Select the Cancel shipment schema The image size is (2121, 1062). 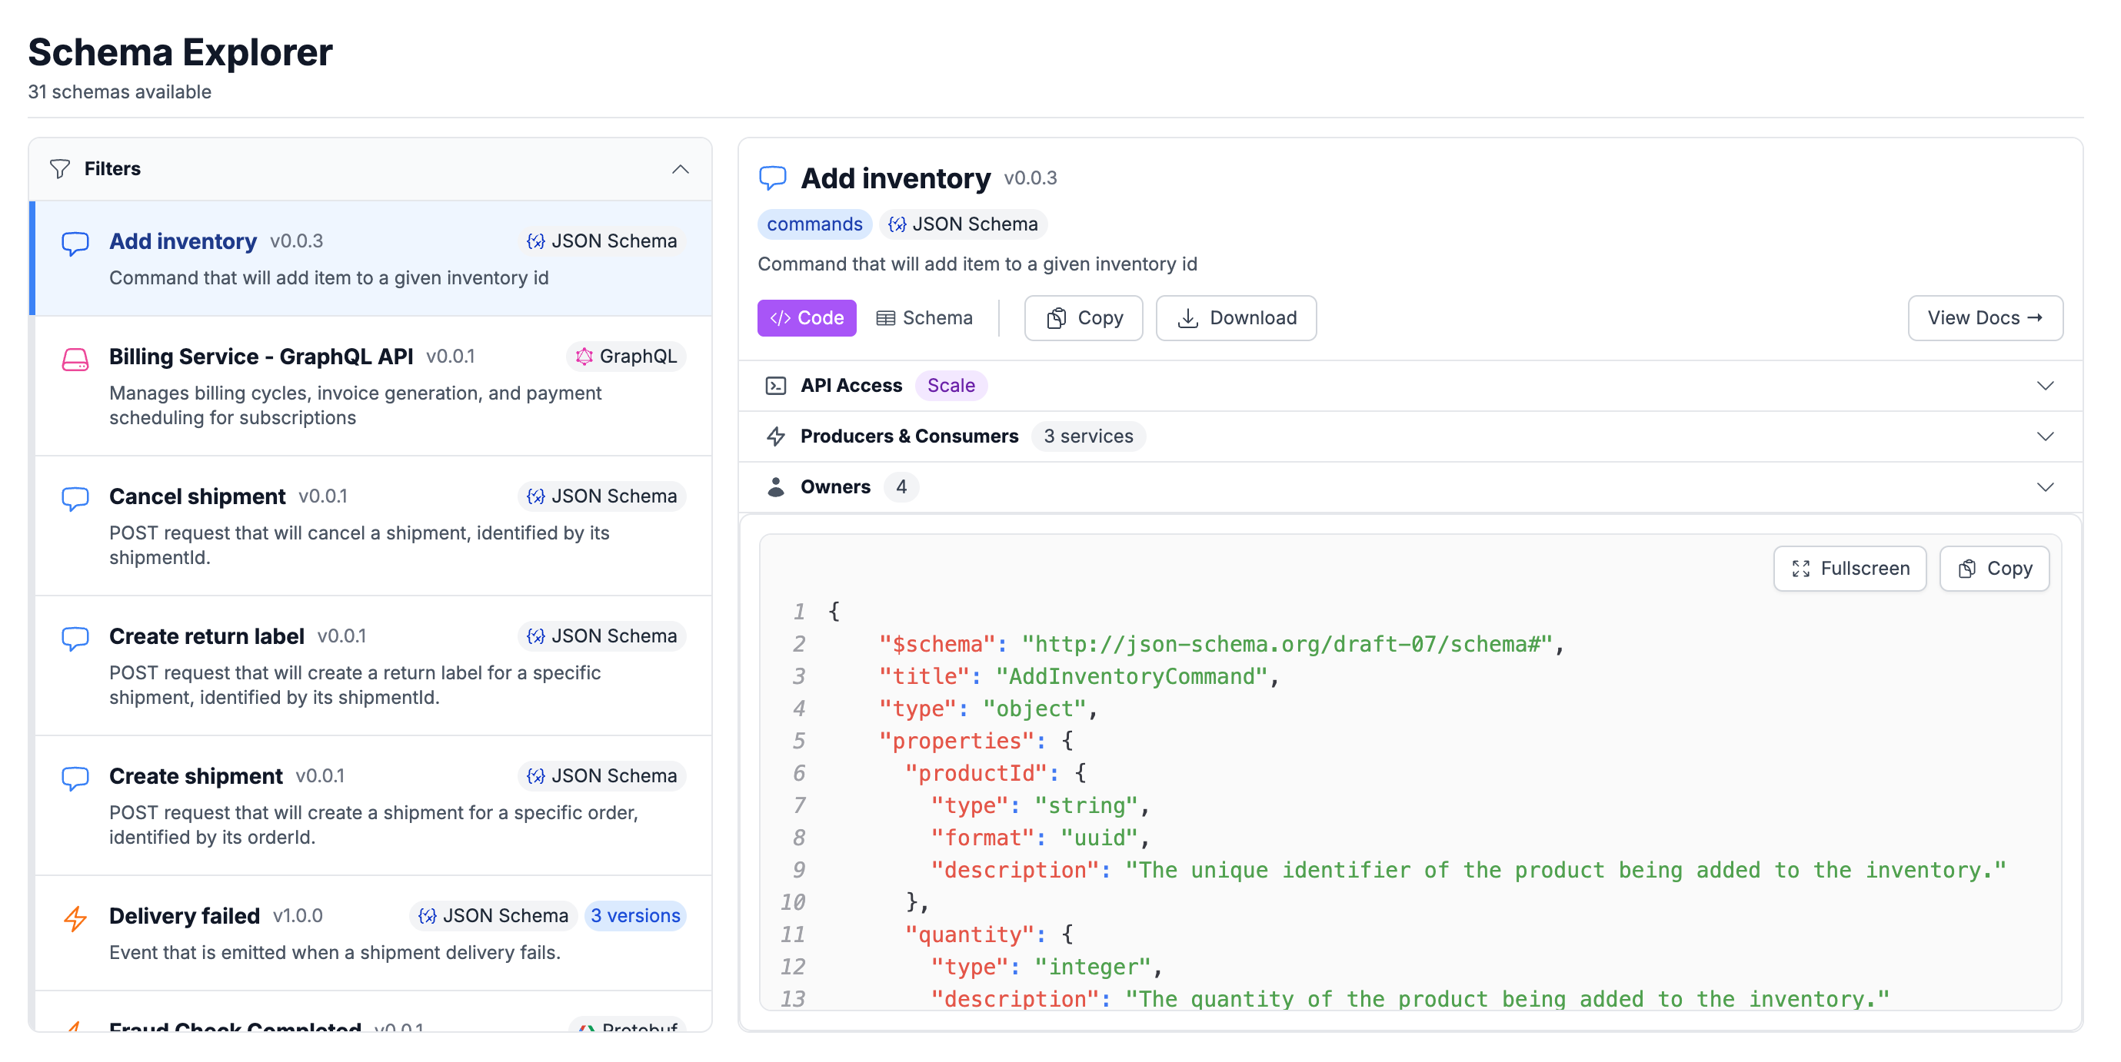198,496
